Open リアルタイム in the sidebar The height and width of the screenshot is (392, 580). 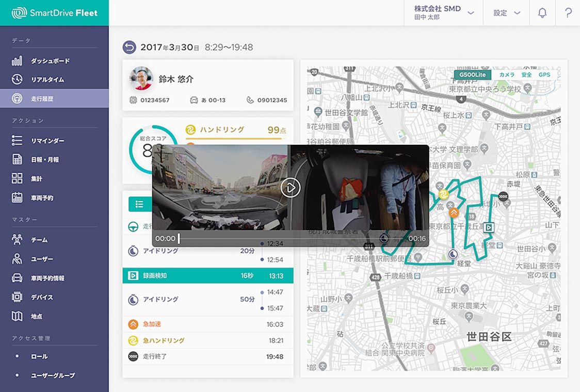pyautogui.click(x=47, y=79)
